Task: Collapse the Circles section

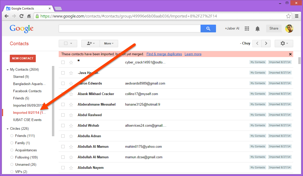Action: point(7,128)
